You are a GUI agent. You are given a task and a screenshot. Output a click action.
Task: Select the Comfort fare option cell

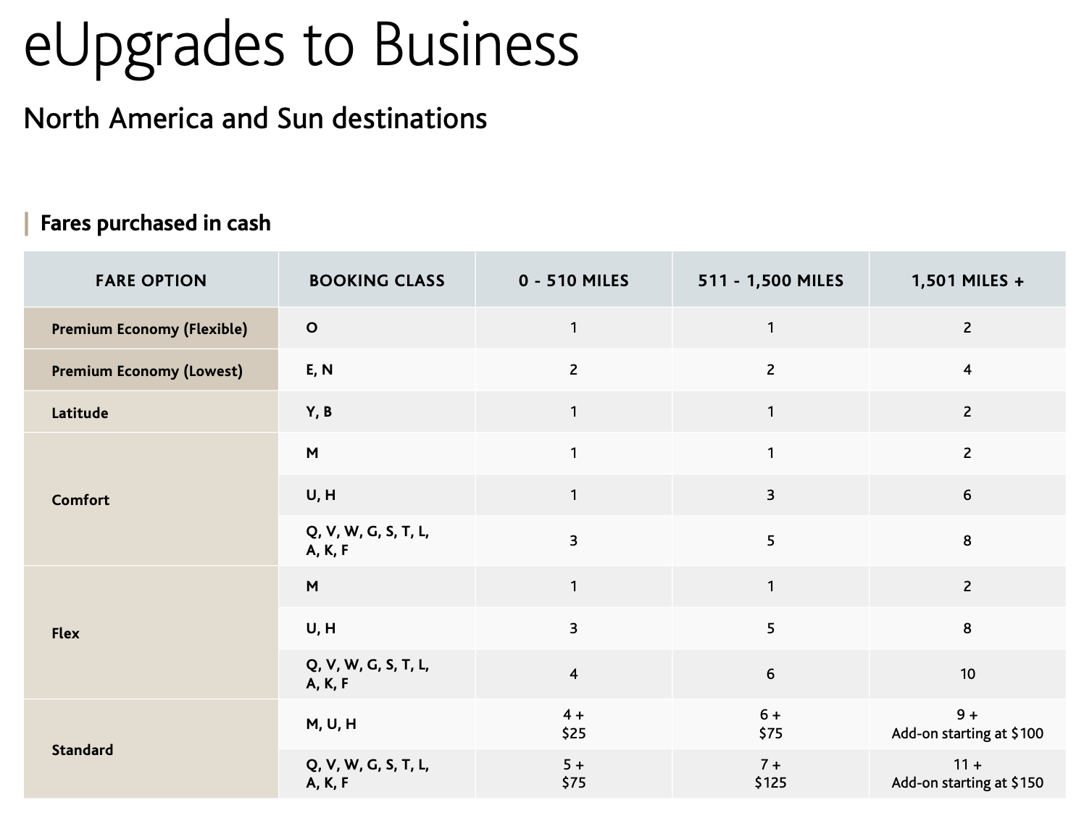[x=80, y=500]
